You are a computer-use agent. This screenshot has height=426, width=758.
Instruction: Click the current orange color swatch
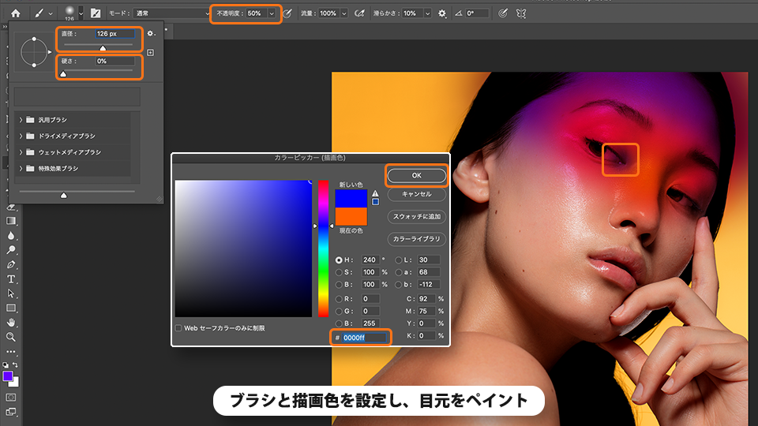click(351, 216)
